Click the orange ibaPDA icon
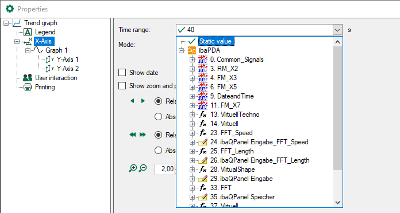 pyautogui.click(x=192, y=50)
